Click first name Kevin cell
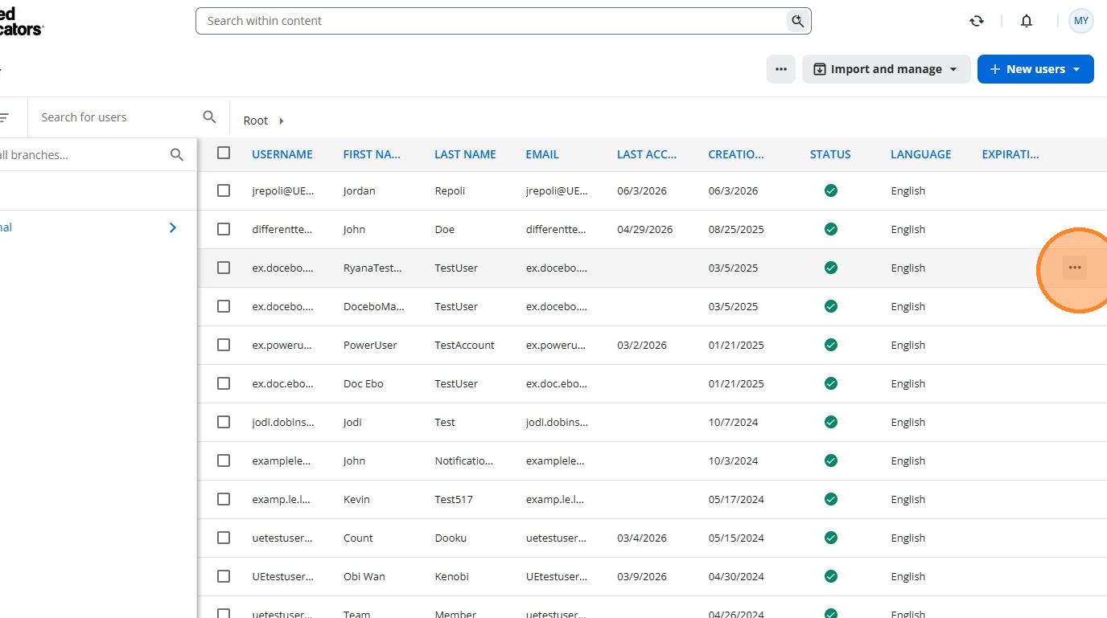This screenshot has width=1107, height=618. pyautogui.click(x=356, y=500)
